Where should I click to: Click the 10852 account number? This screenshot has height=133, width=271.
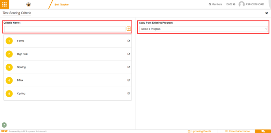pos(229,4)
